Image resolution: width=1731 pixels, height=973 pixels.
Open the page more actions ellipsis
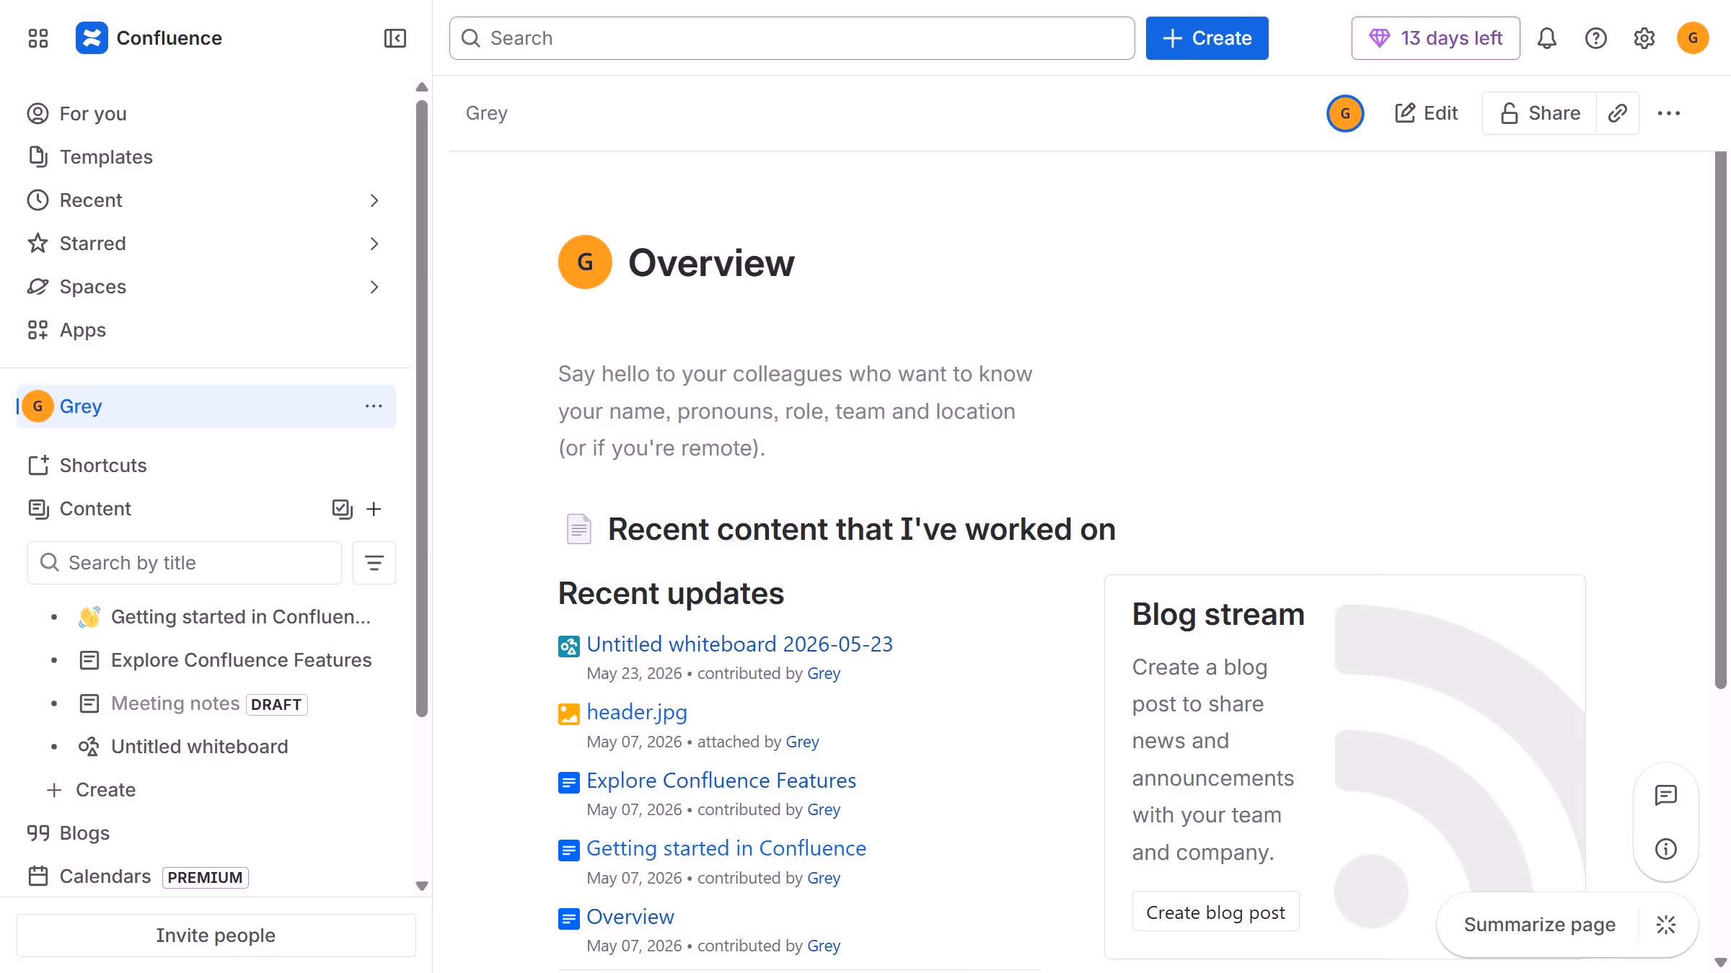(x=1668, y=113)
